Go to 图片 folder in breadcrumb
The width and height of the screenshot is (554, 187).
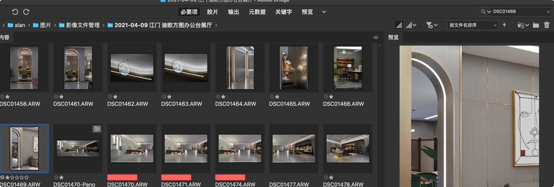[42, 25]
